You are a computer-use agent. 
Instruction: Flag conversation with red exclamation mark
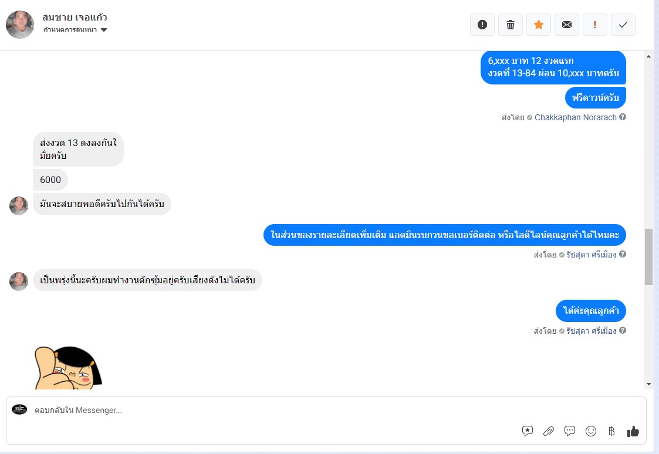(x=594, y=25)
